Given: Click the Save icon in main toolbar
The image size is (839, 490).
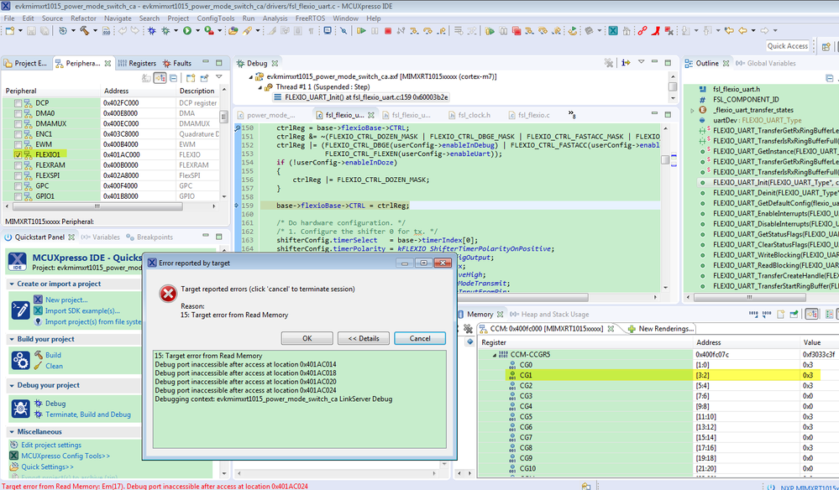Looking at the screenshot, I should [x=31, y=31].
